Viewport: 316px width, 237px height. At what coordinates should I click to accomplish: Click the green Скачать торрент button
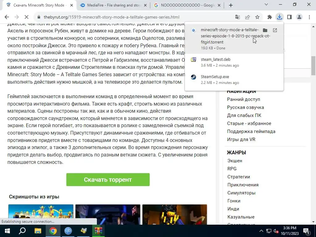pos(108,180)
